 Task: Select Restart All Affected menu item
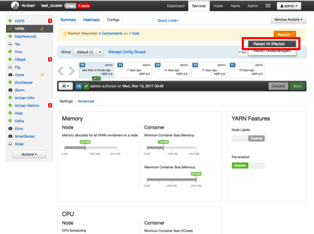tap(272, 44)
